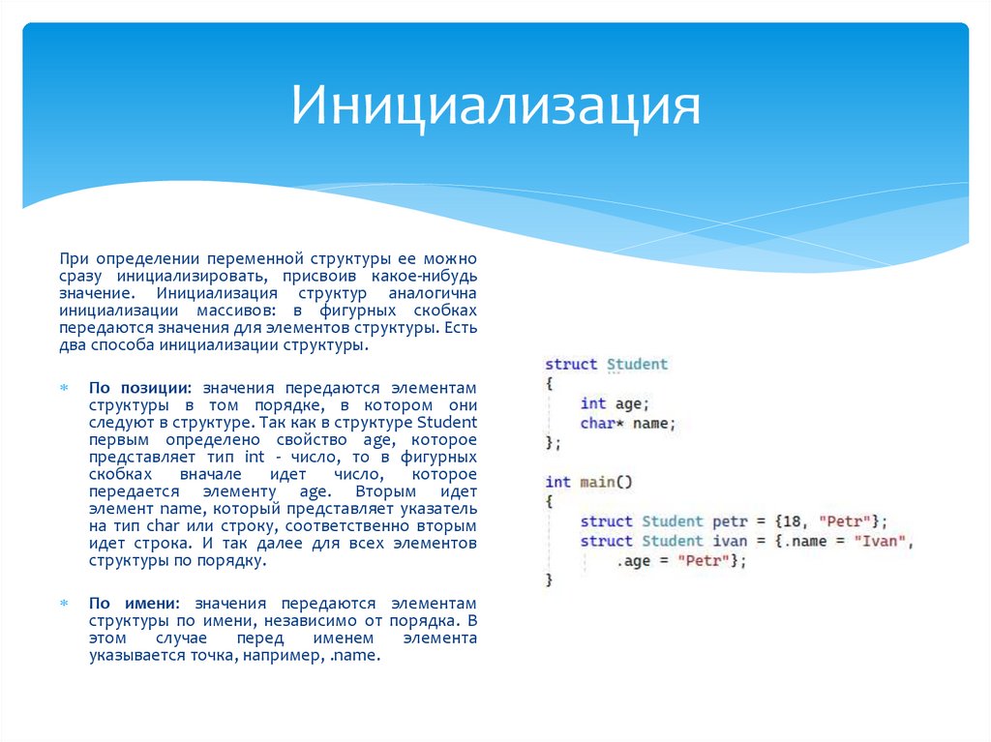The width and height of the screenshot is (991, 742).
Task: Select the first introductory paragraph
Action: 266,301
